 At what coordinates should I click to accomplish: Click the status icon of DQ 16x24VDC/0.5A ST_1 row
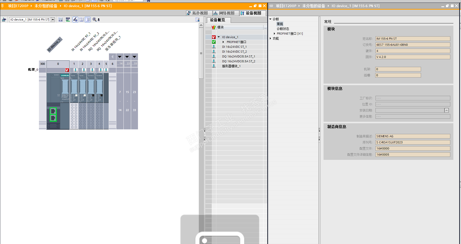pyautogui.click(x=214, y=56)
